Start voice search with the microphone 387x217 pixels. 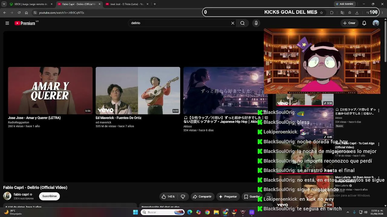click(256, 23)
